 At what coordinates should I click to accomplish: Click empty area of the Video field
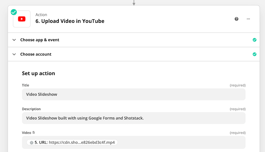click(181, 142)
